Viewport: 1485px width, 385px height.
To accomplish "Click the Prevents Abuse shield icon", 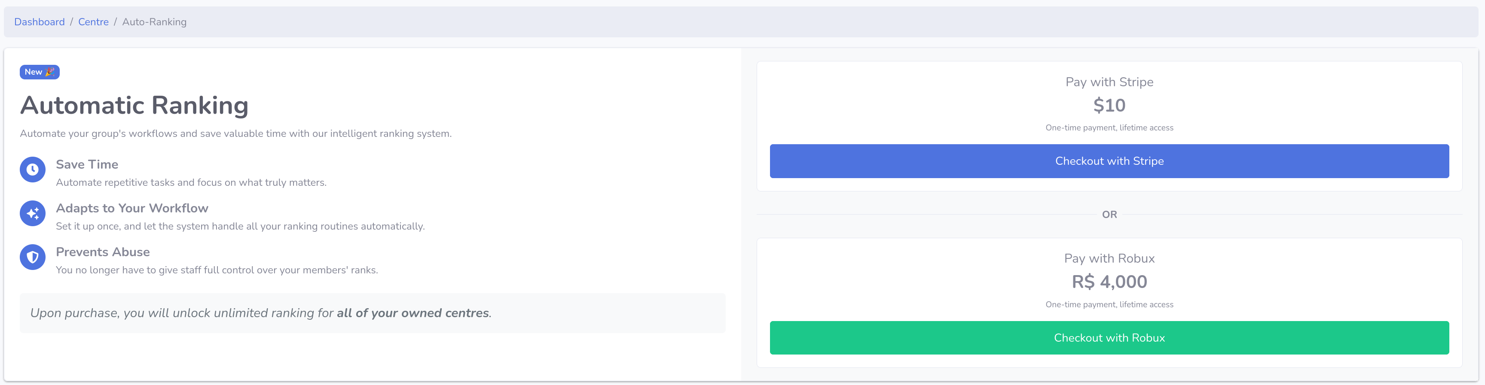I will pyautogui.click(x=32, y=257).
